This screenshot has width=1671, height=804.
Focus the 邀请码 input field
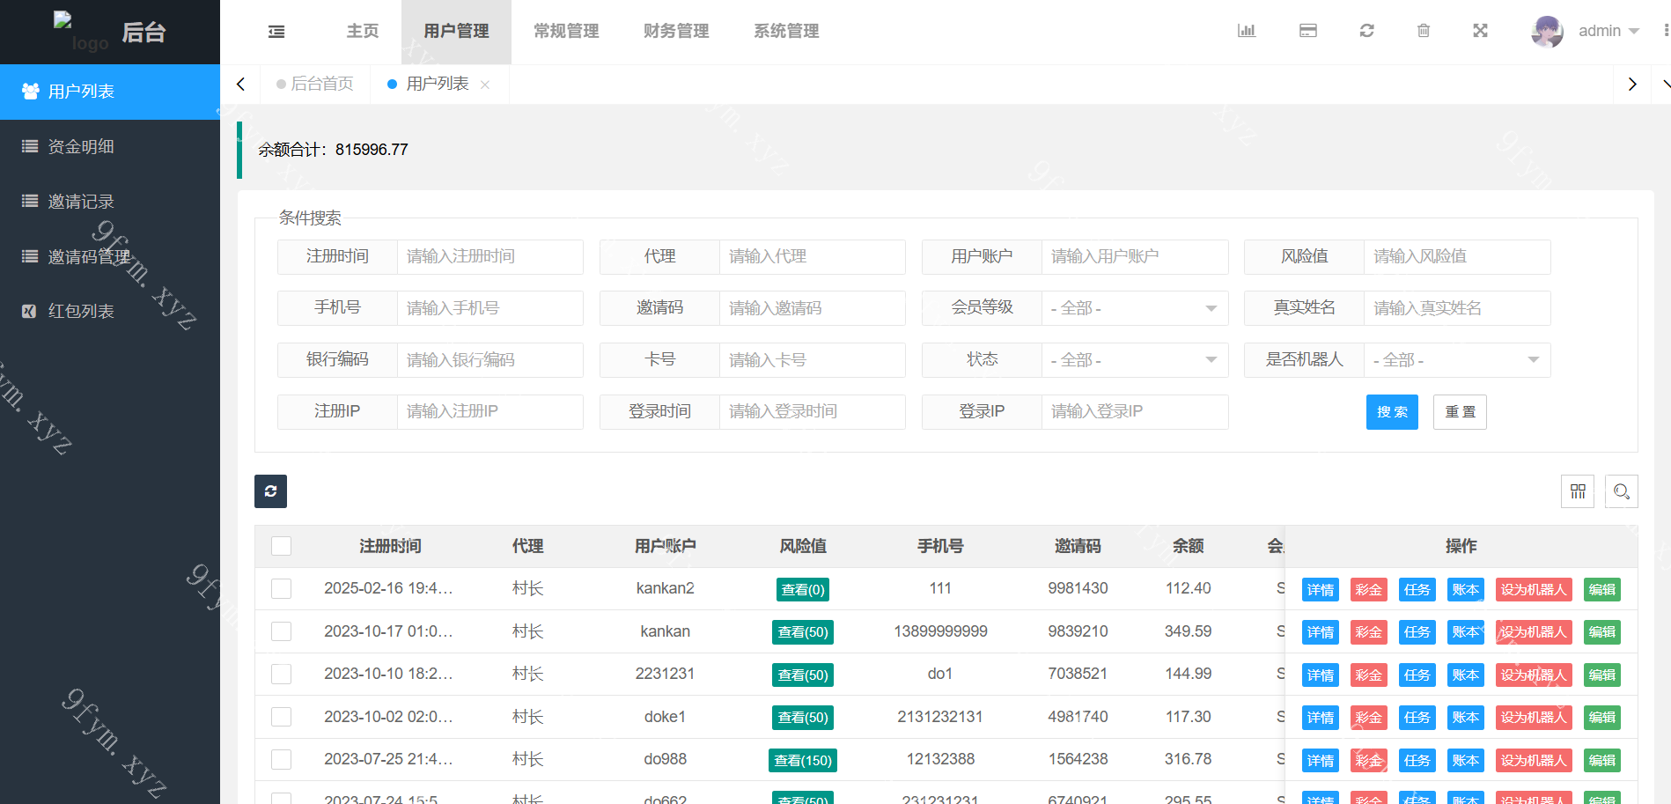click(x=813, y=308)
